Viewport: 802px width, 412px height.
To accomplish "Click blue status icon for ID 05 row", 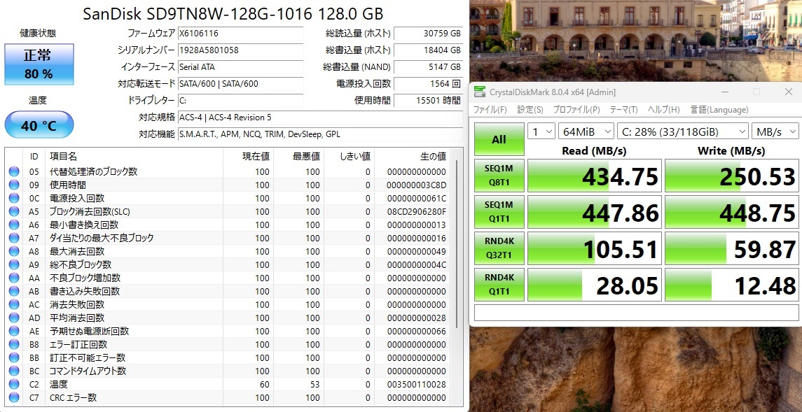I will pyautogui.click(x=14, y=171).
